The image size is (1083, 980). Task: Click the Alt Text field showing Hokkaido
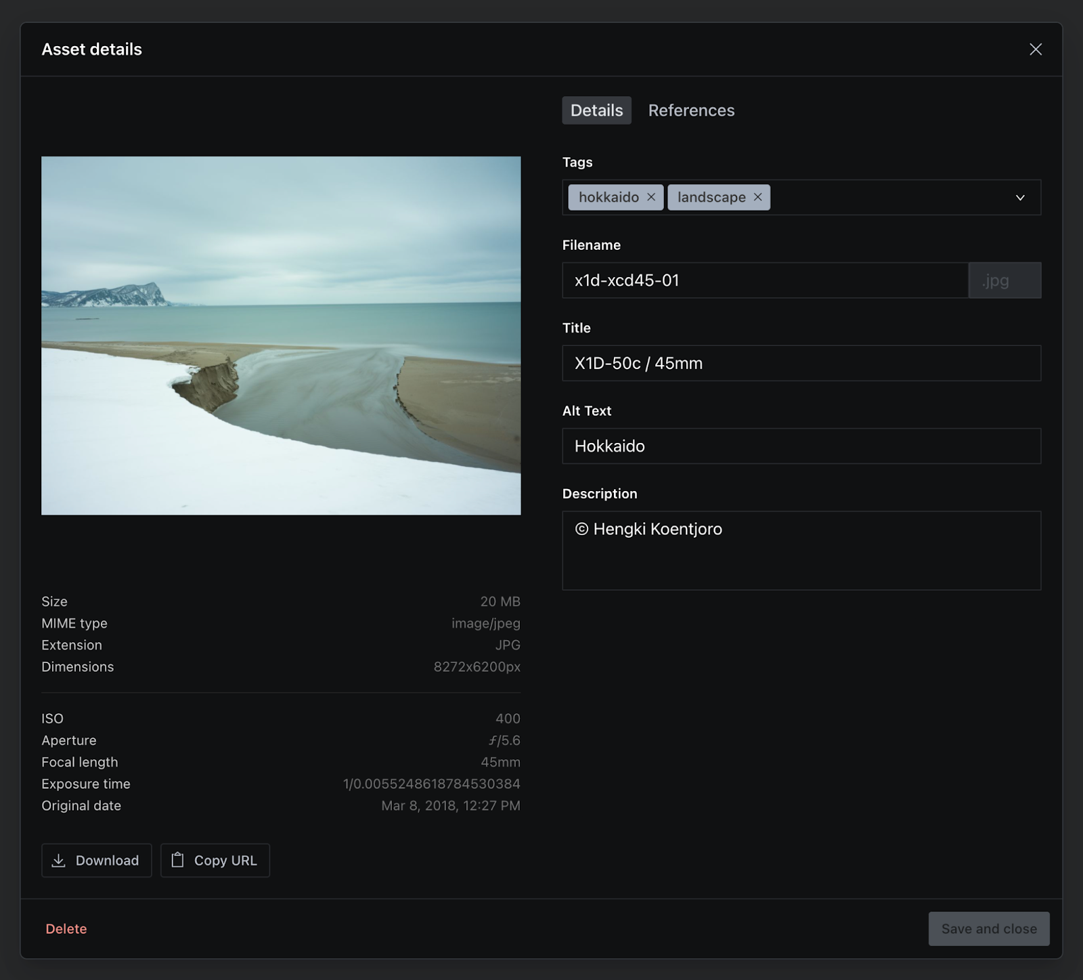(x=801, y=446)
